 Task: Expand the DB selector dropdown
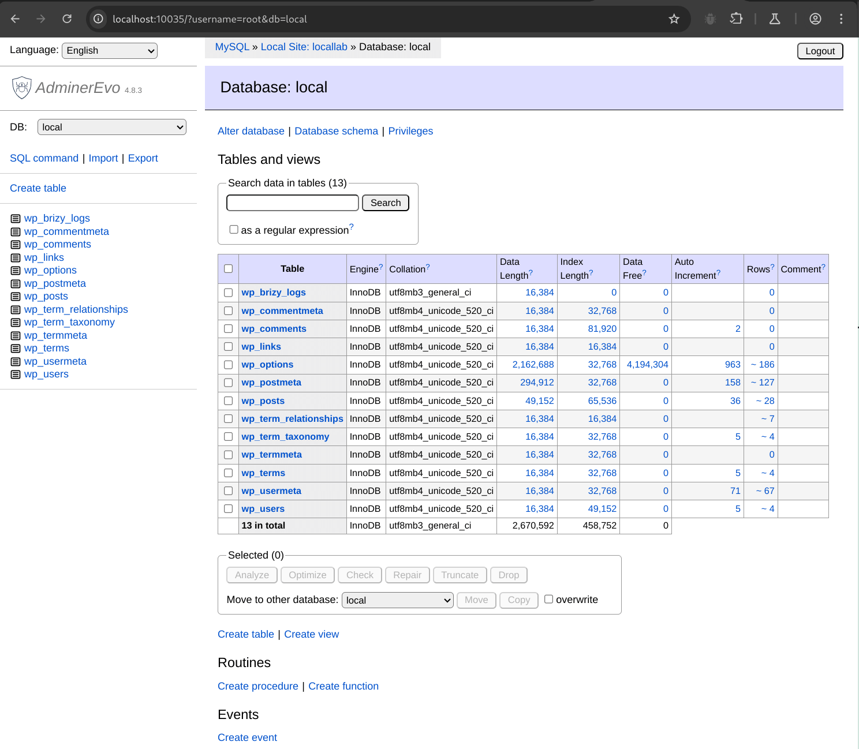(112, 127)
